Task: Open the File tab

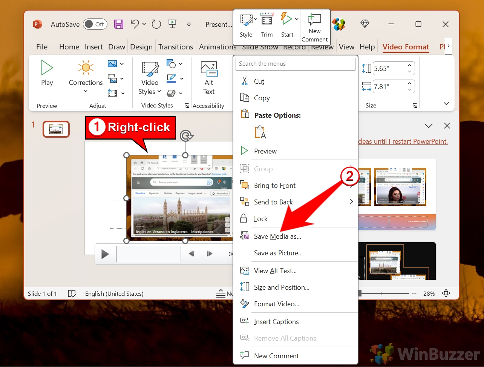Action: 42,47
